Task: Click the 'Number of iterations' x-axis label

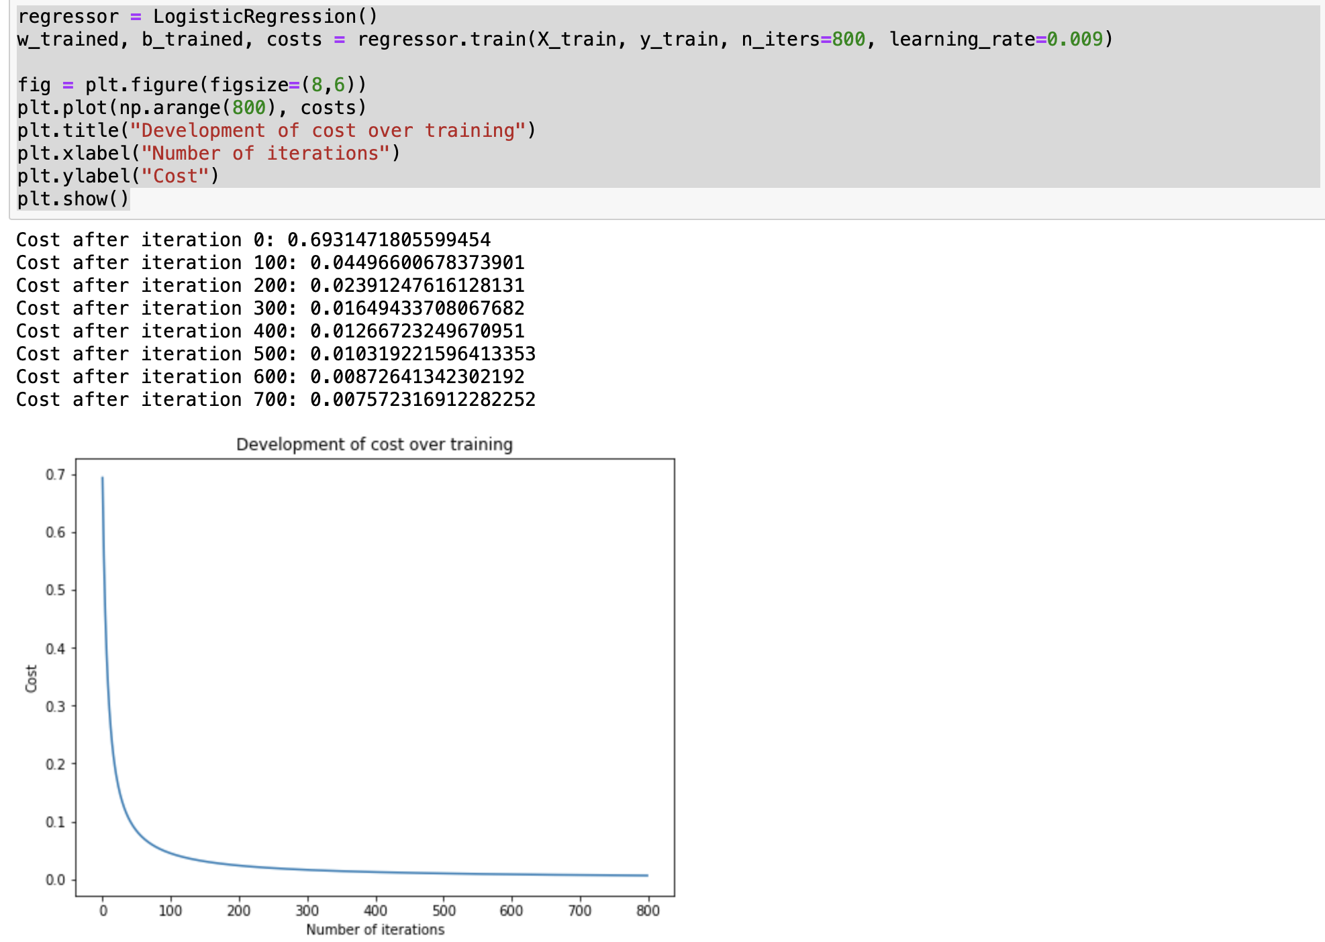Action: pyautogui.click(x=375, y=930)
